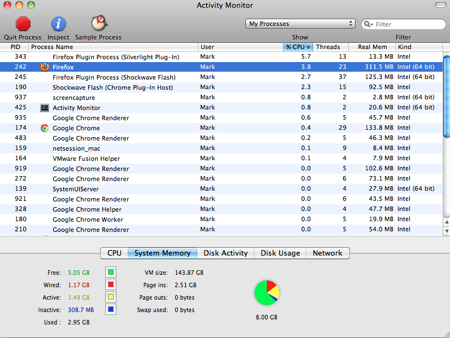Sort by the Process Name column header
Image resolution: width=450 pixels, height=338 pixels.
[x=114, y=47]
